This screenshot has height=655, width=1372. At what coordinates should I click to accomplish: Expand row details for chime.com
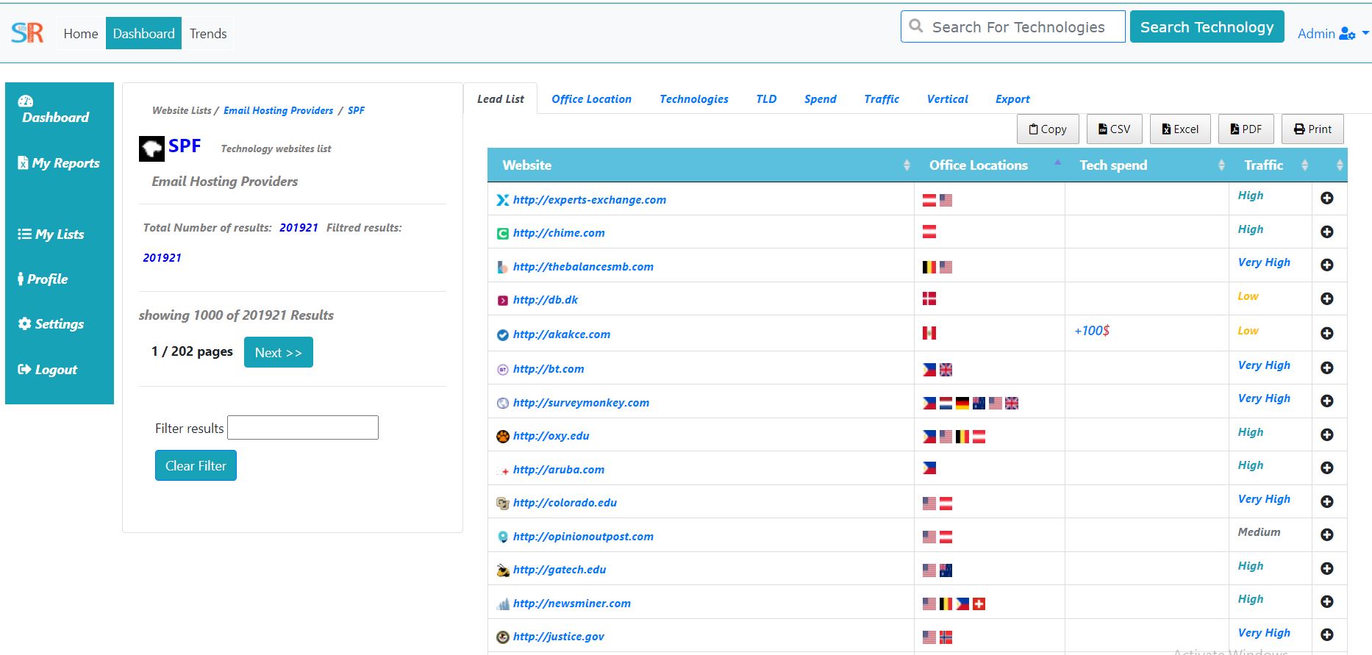point(1327,232)
